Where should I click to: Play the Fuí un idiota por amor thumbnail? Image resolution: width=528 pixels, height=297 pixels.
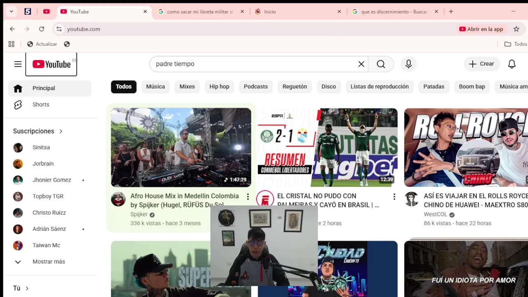[466, 269]
